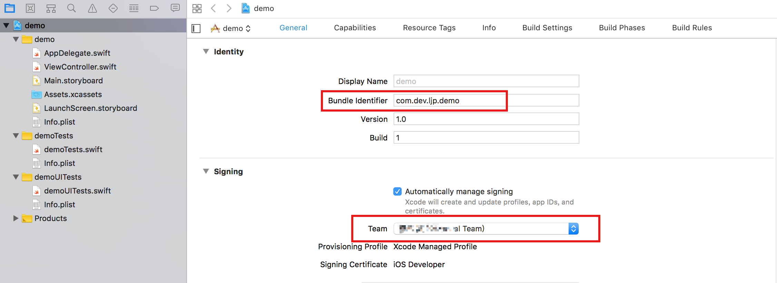Open the Breakpoint navigator icon
This screenshot has height=283, width=777.
click(154, 8)
